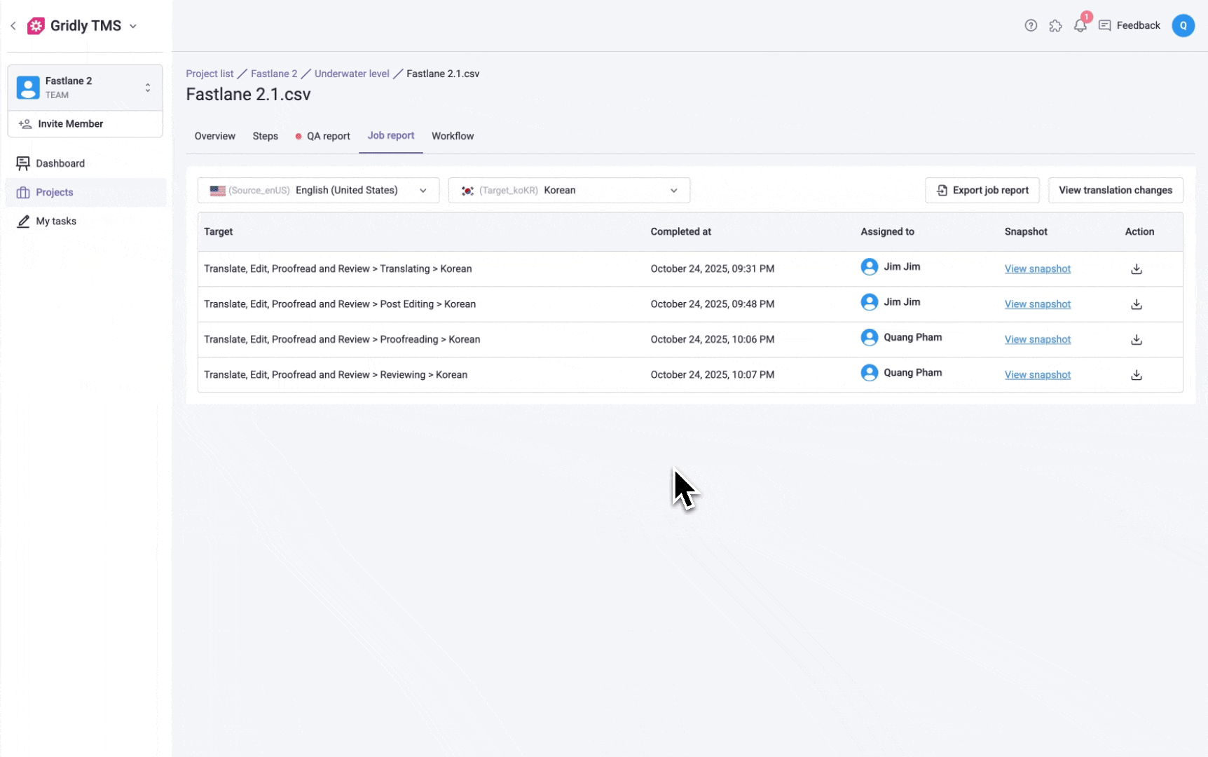This screenshot has height=757, width=1208.
Task: Download the Translating step job report
Action: (x=1137, y=269)
